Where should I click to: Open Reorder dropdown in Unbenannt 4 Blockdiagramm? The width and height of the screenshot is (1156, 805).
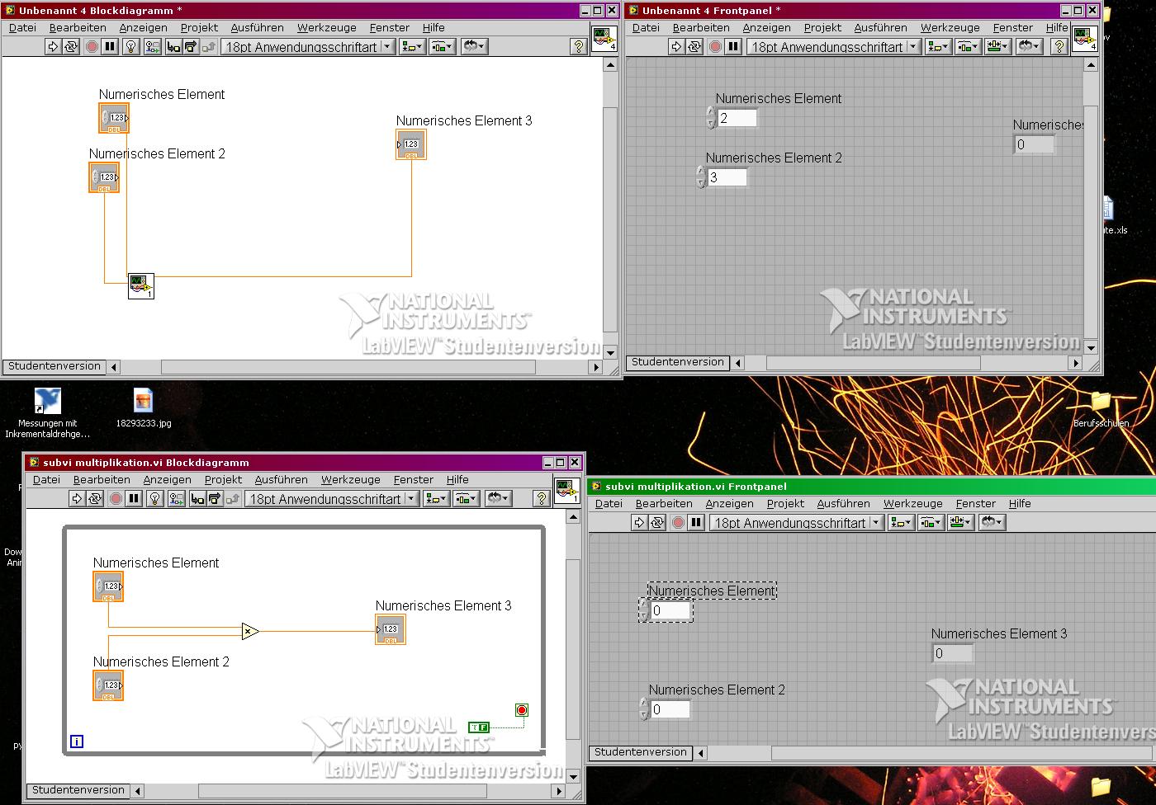(474, 47)
